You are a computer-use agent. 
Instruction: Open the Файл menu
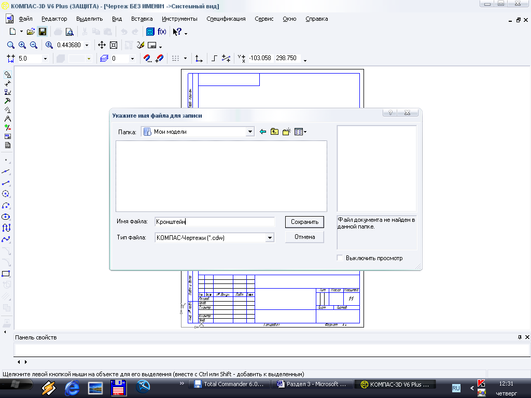click(x=26, y=19)
